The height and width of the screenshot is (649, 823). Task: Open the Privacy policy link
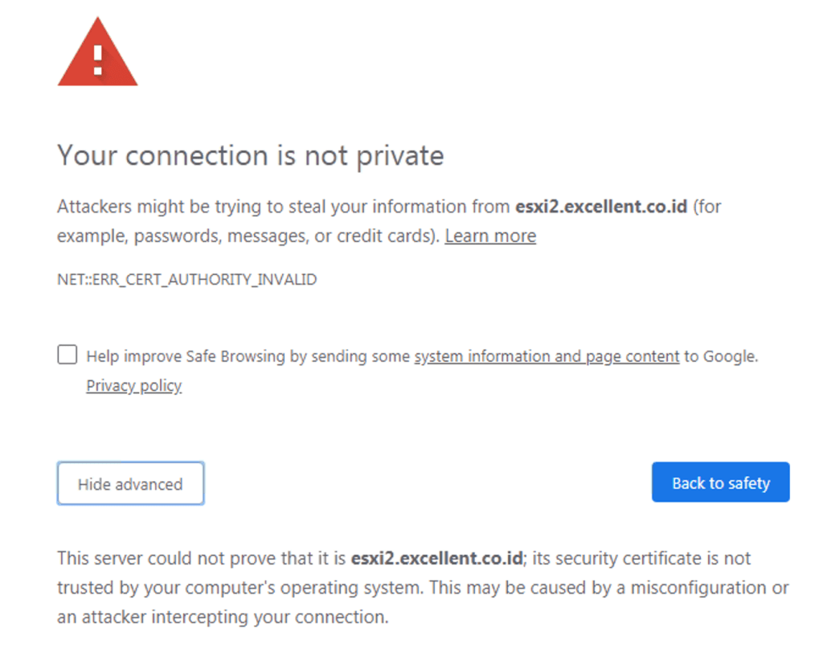[134, 386]
